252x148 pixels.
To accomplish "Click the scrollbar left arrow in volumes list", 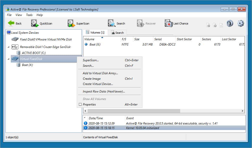I will point(85,111).
